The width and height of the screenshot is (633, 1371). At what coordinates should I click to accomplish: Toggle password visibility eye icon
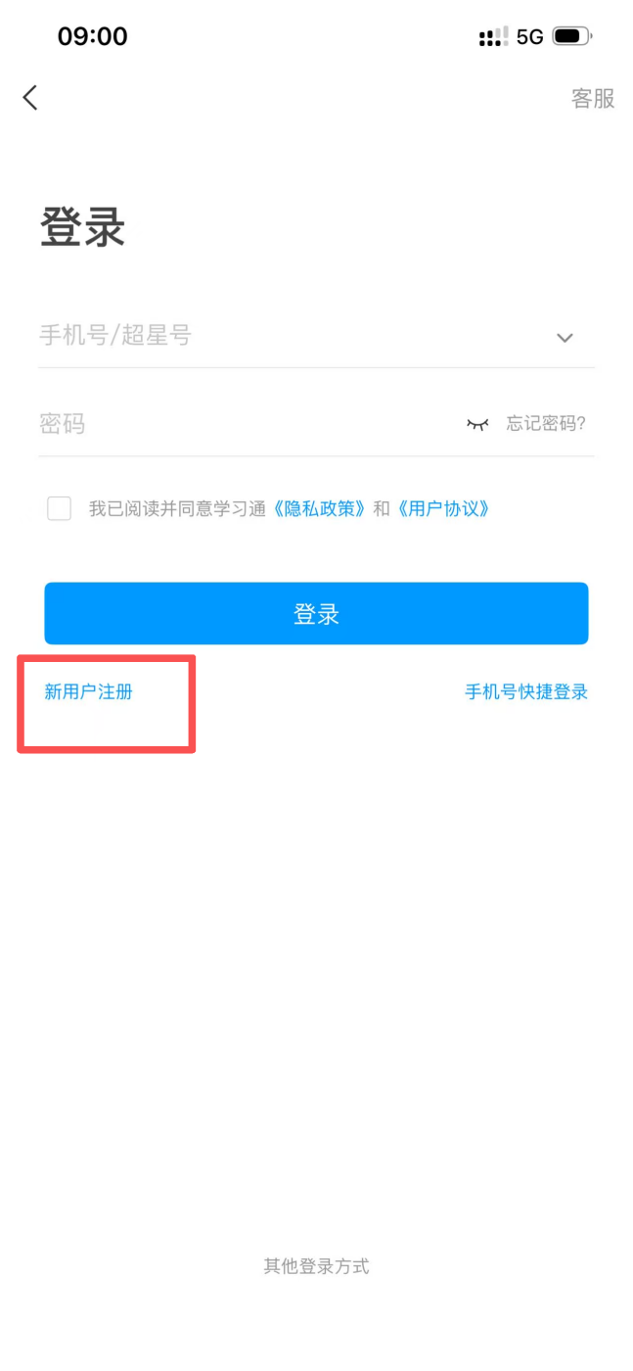tap(477, 424)
